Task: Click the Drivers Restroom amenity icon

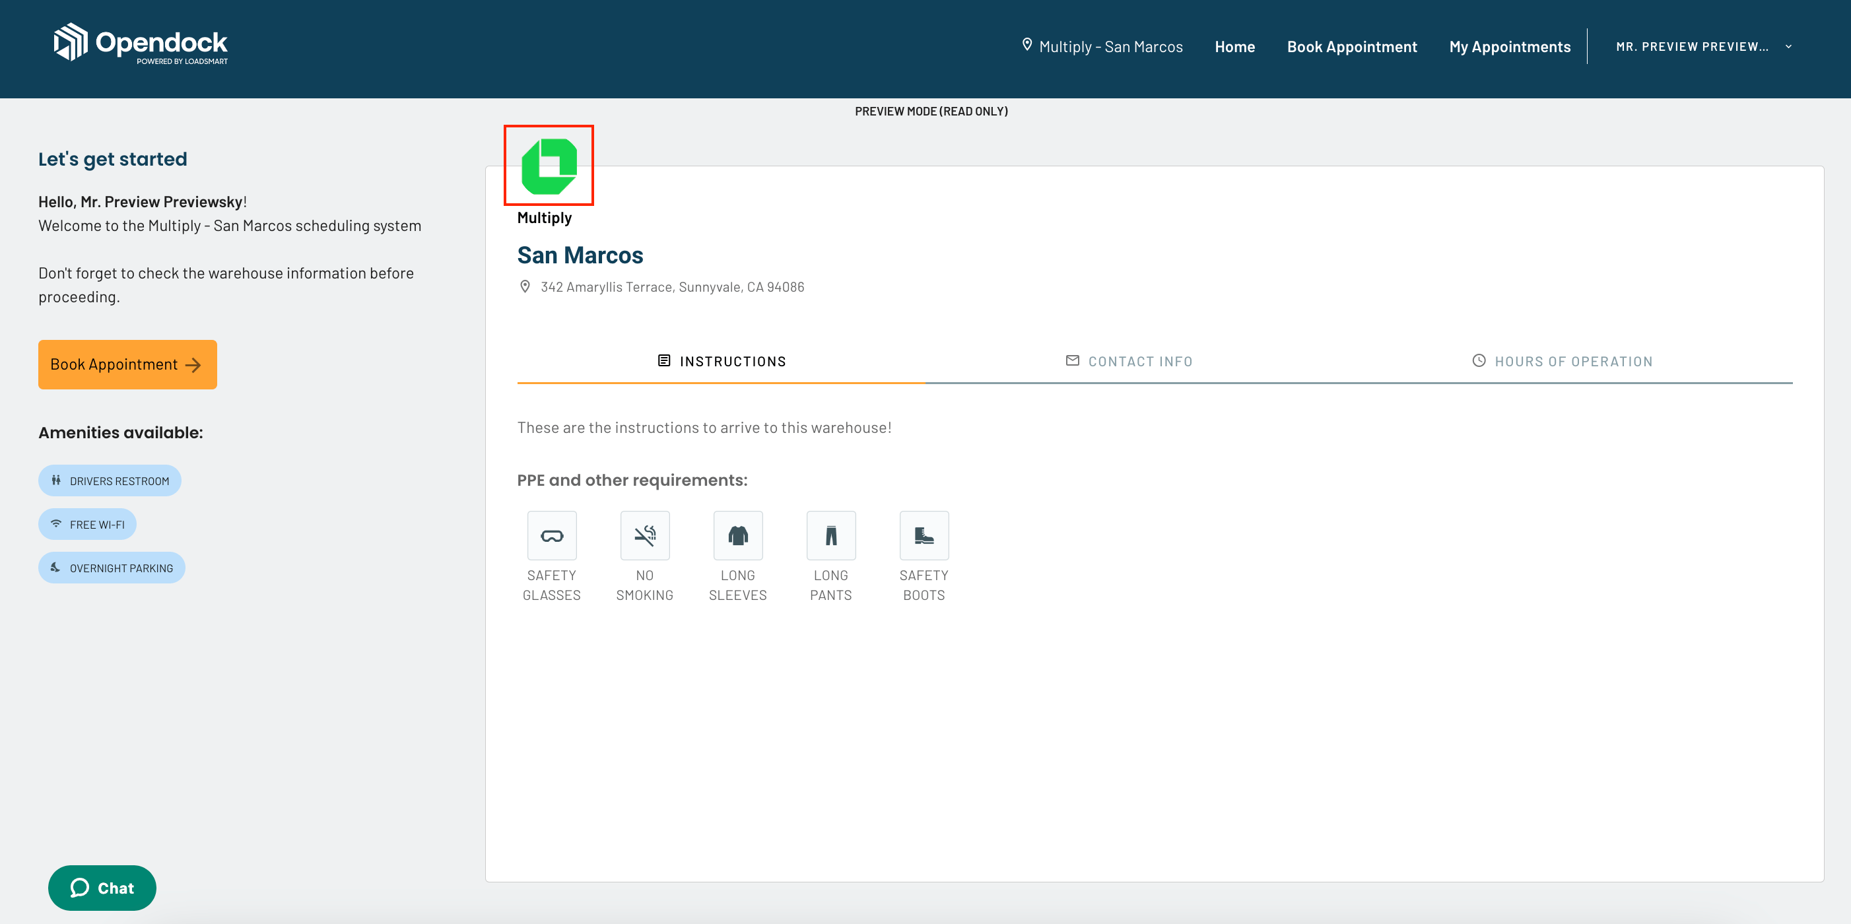Action: (56, 480)
